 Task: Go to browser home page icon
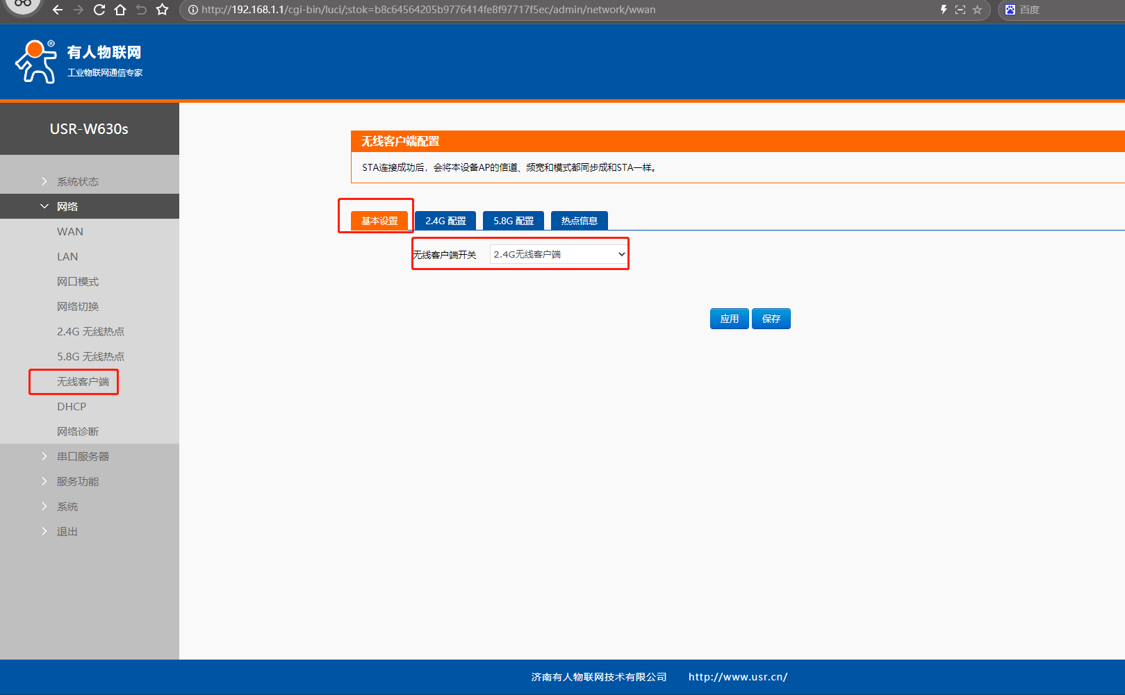[120, 10]
